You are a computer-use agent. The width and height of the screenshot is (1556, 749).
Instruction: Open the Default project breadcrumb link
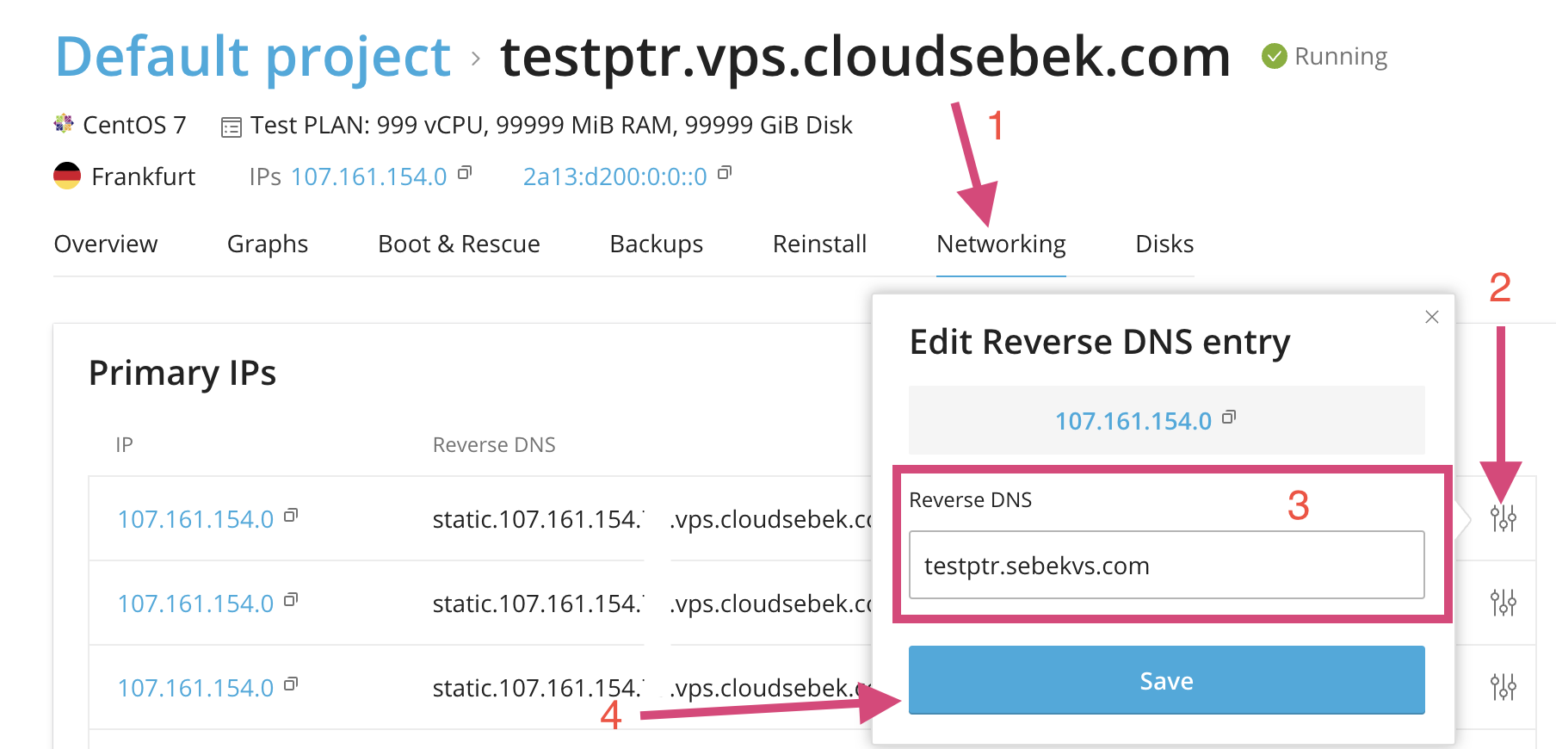[x=253, y=57]
